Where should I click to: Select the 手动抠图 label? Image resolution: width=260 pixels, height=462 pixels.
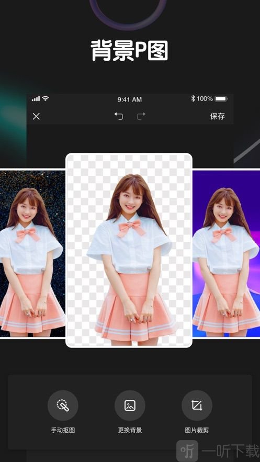(x=63, y=430)
